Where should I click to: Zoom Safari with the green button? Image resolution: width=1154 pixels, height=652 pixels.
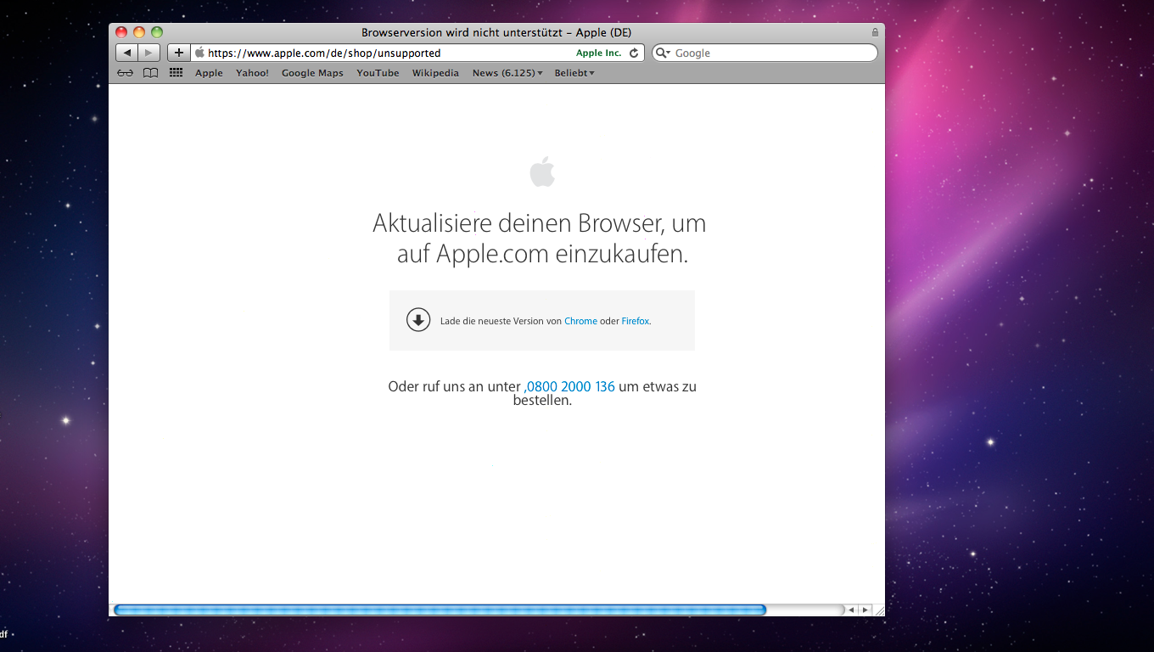click(157, 32)
